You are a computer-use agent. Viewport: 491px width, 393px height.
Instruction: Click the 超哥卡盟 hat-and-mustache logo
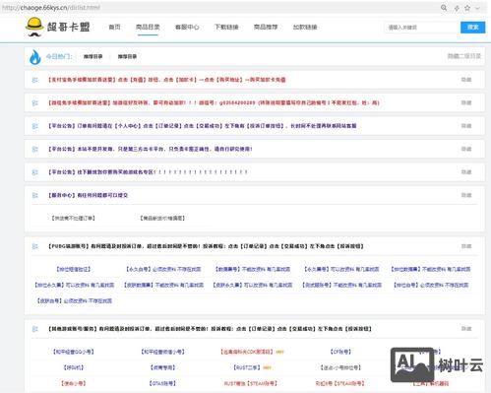(34, 27)
